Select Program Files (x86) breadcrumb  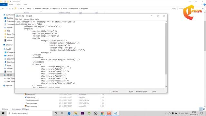[x=42, y=8]
